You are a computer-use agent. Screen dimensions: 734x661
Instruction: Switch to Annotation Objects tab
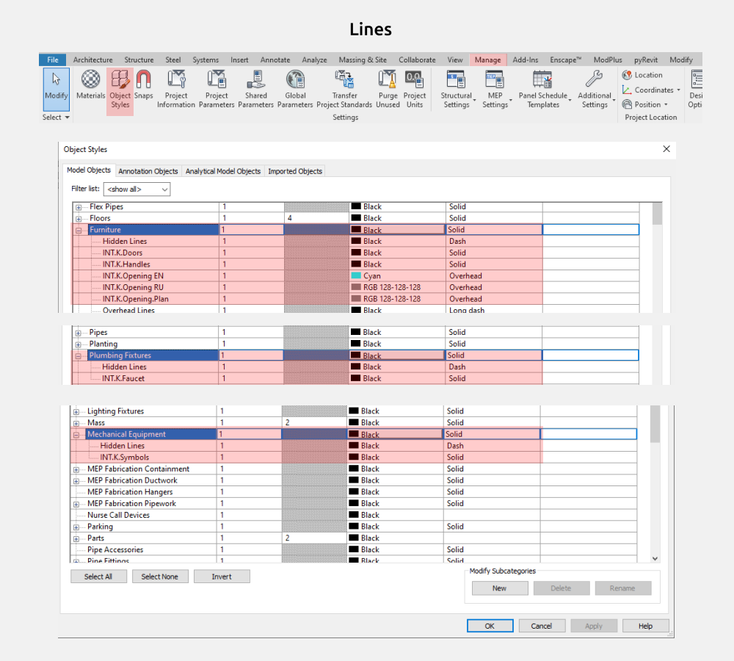click(148, 171)
